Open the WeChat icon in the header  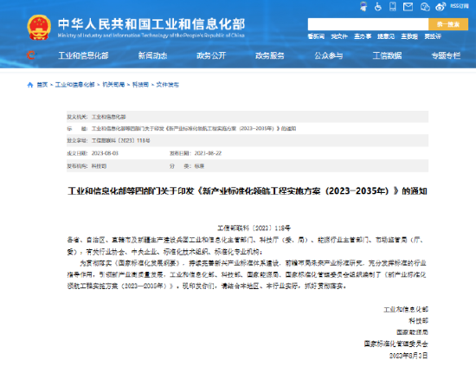click(425, 6)
